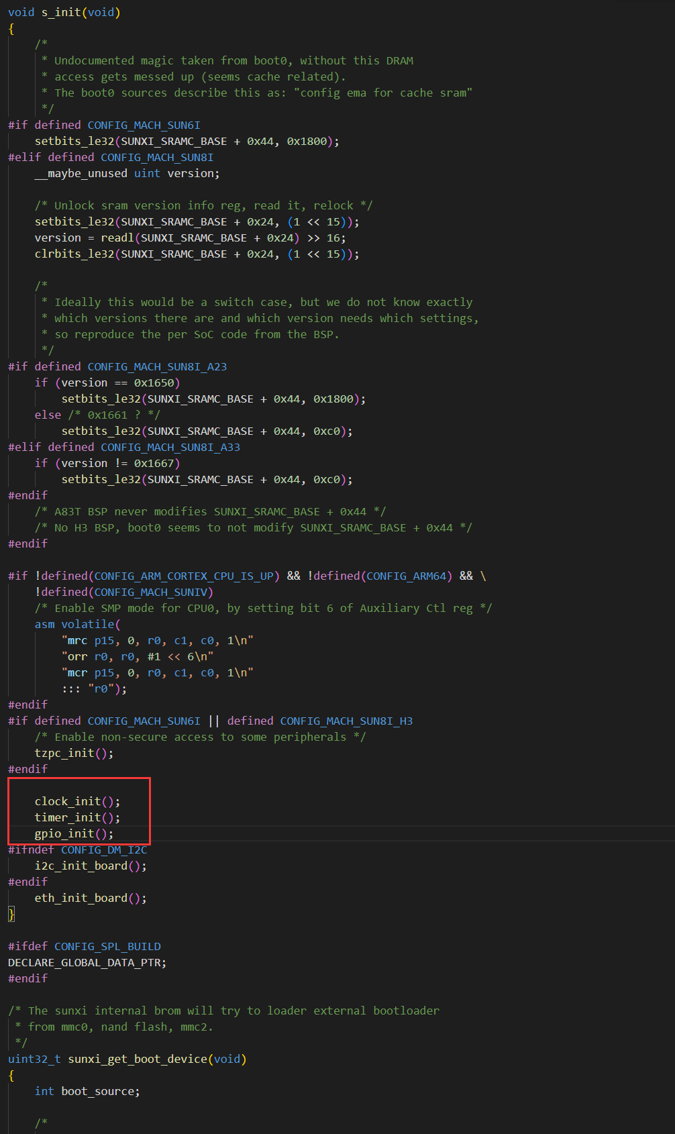Click the comment 'A83T BSP never modifies SUNXI_SRAMC_BASE + 0x44'
The image size is (675, 1134).
[211, 511]
